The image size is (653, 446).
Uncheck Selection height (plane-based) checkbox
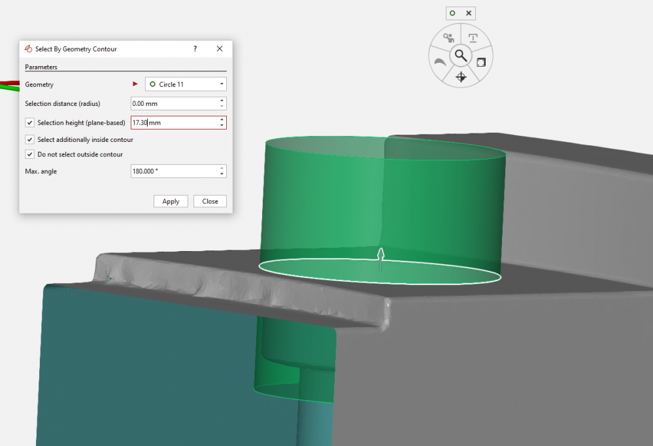[29, 122]
